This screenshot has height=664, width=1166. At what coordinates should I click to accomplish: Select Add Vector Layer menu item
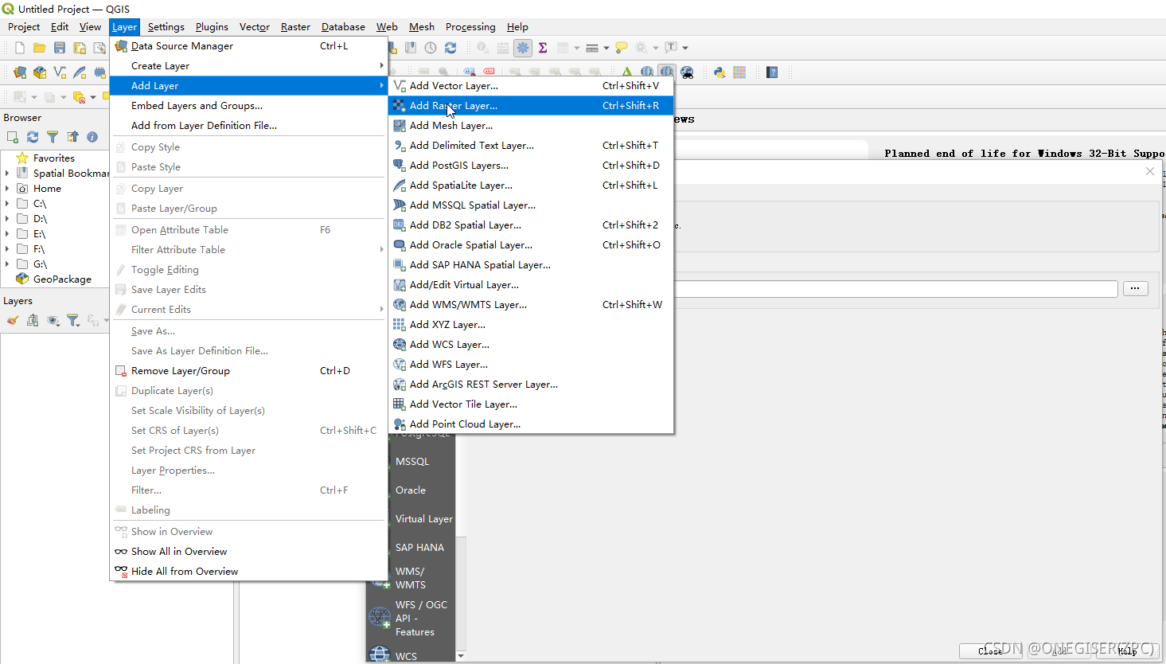(531, 85)
